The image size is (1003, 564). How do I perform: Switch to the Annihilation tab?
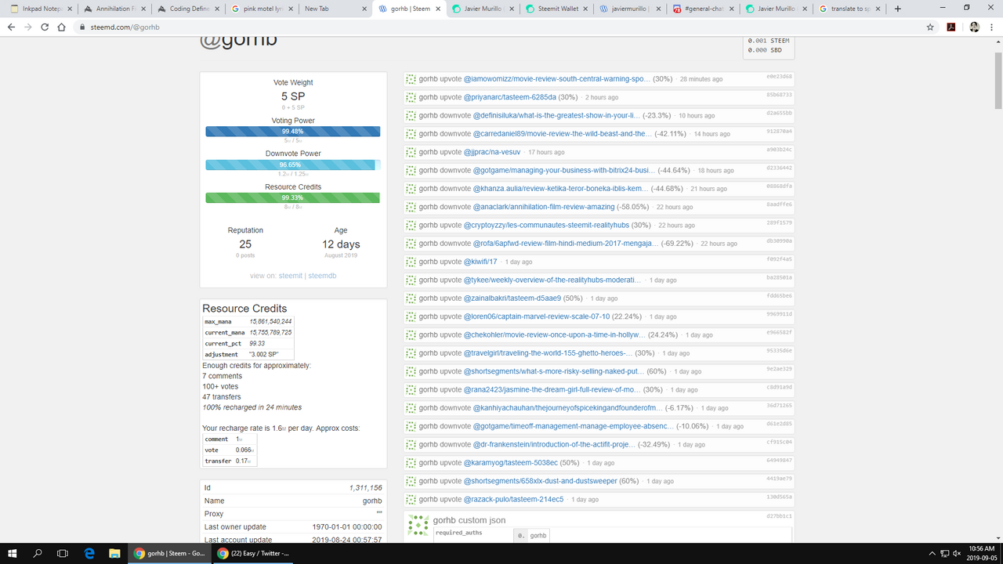click(x=114, y=9)
